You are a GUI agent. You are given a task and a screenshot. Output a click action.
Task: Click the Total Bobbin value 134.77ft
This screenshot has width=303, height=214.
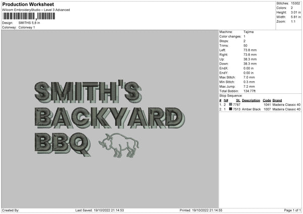pyautogui.click(x=249, y=91)
